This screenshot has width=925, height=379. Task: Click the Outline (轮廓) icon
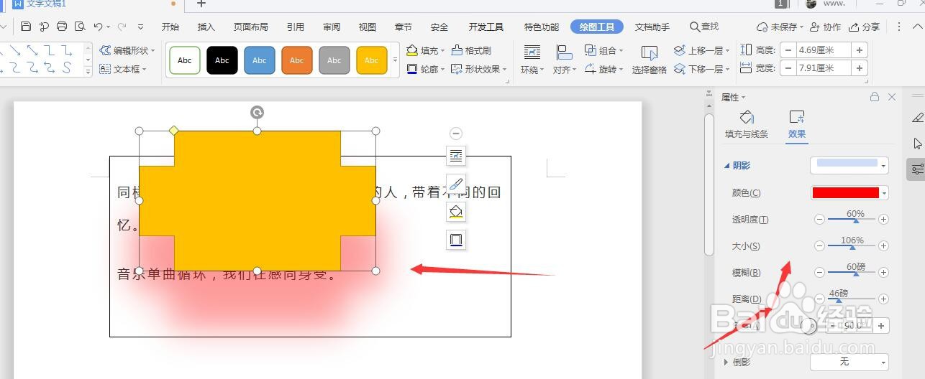412,70
